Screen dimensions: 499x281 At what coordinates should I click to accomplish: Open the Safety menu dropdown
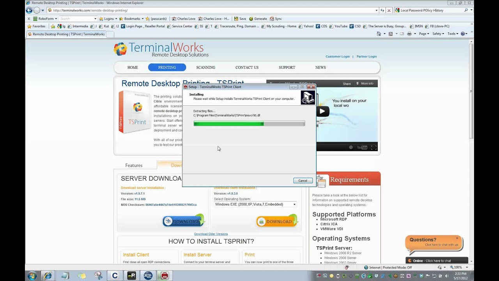pyautogui.click(x=438, y=34)
